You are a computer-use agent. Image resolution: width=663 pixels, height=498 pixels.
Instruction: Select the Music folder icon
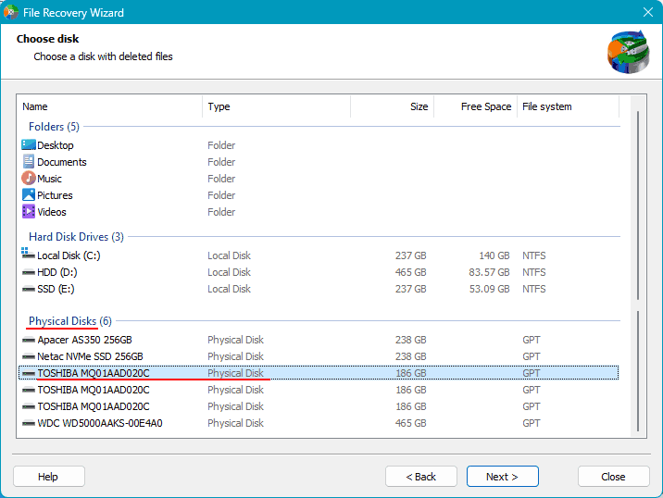pyautogui.click(x=29, y=178)
